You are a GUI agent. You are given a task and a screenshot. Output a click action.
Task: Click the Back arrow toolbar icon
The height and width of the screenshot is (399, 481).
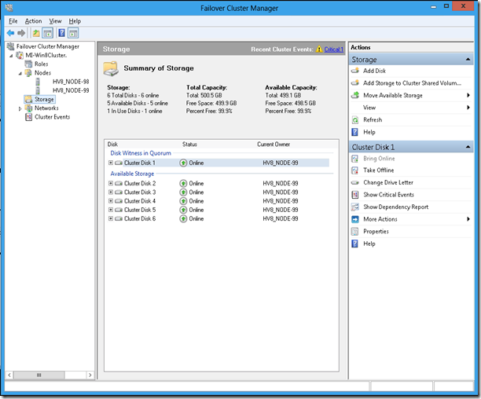[10, 33]
